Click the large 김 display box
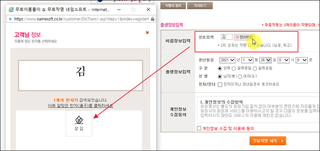Viewport: 320px width, 151px height. pyautogui.click(x=80, y=75)
